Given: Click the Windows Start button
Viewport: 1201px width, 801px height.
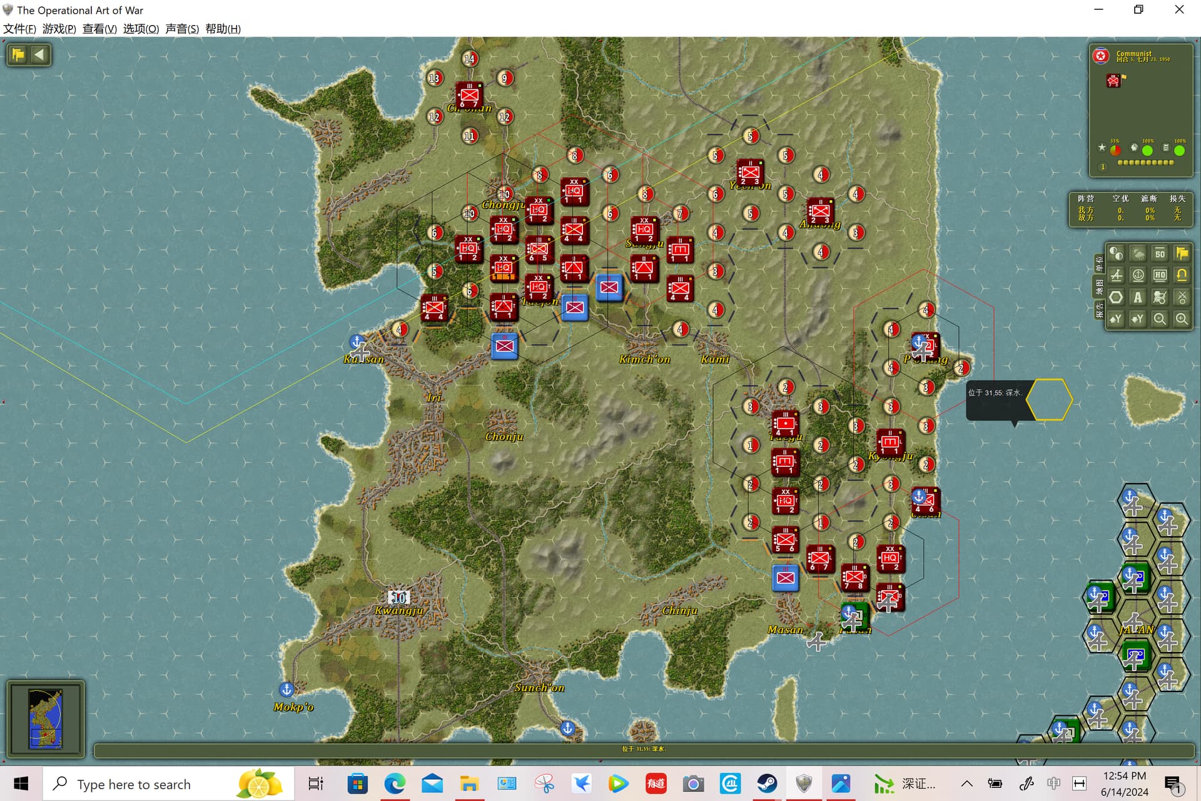Looking at the screenshot, I should point(21,783).
